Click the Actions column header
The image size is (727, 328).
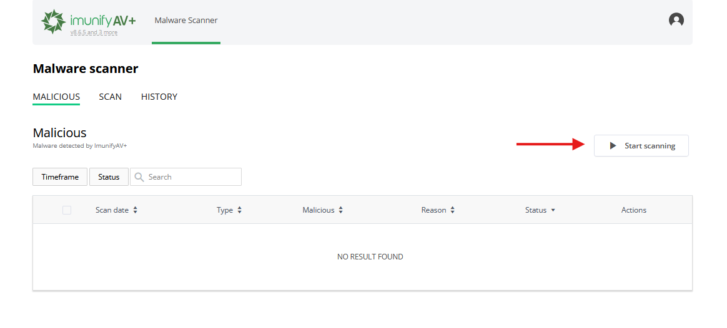(633, 210)
